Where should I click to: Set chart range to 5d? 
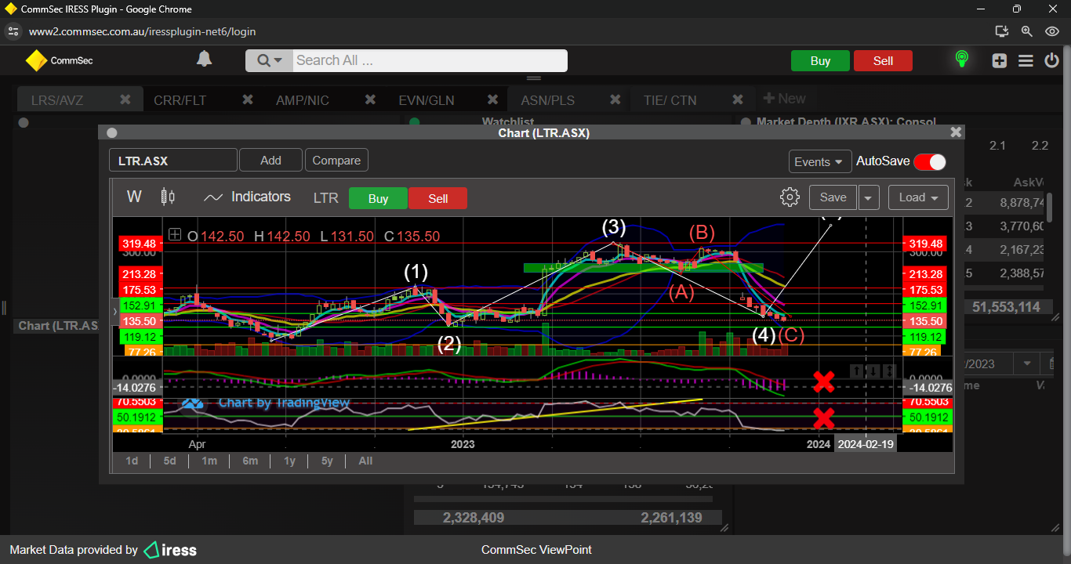pyautogui.click(x=169, y=461)
